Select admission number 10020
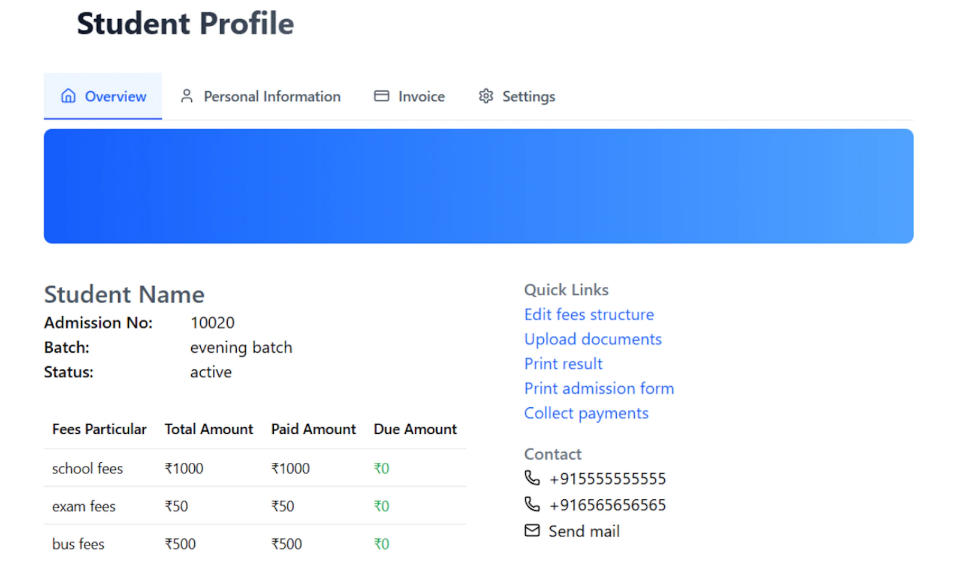Viewport: 959px width, 573px height. point(212,323)
